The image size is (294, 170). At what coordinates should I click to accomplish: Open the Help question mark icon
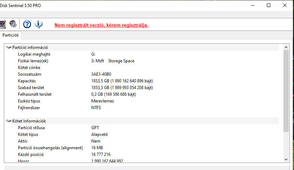point(27,24)
